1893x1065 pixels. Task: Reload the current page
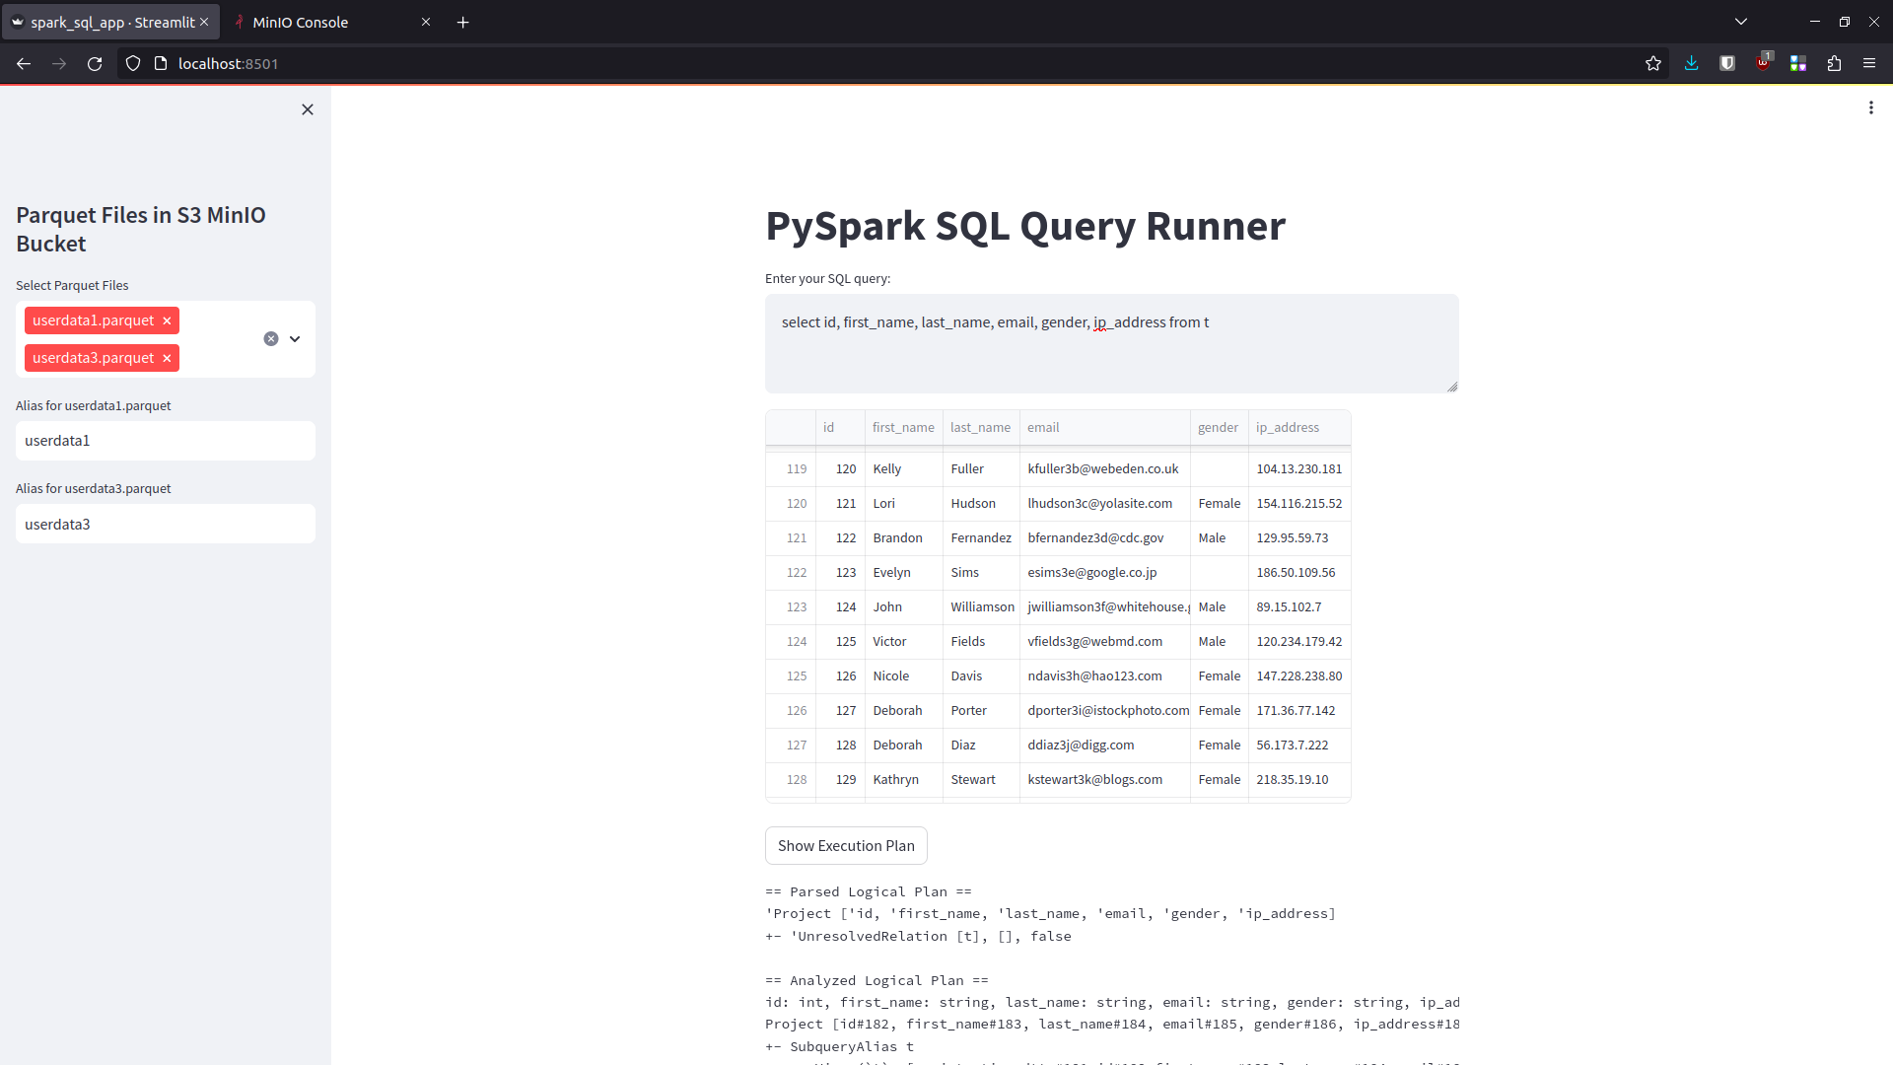point(95,63)
